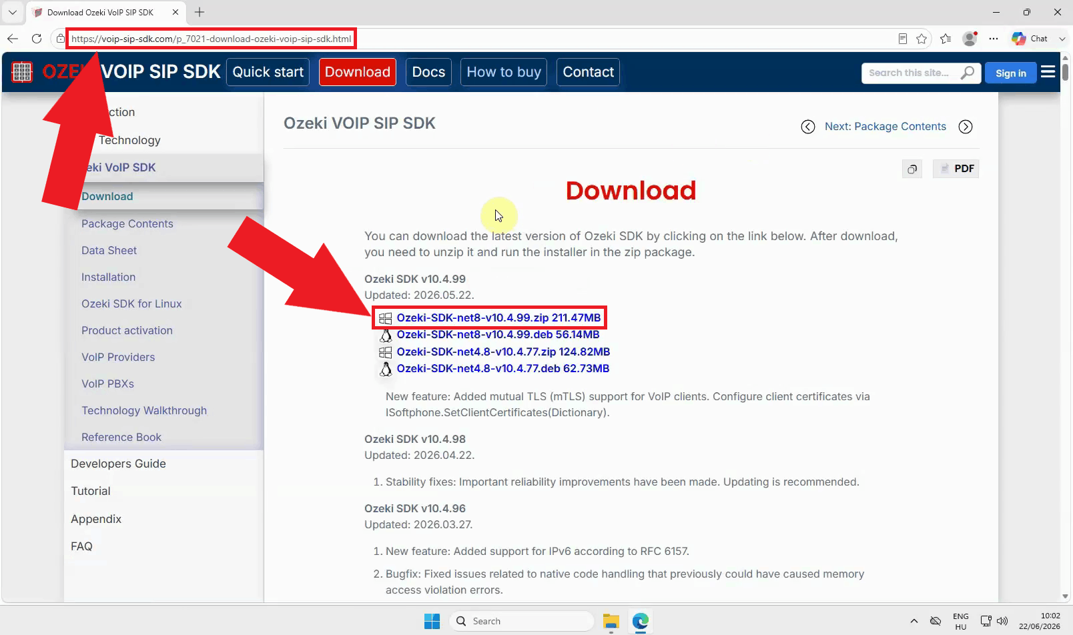Open the hamburger menu icon
The height and width of the screenshot is (635, 1073).
click(1048, 71)
